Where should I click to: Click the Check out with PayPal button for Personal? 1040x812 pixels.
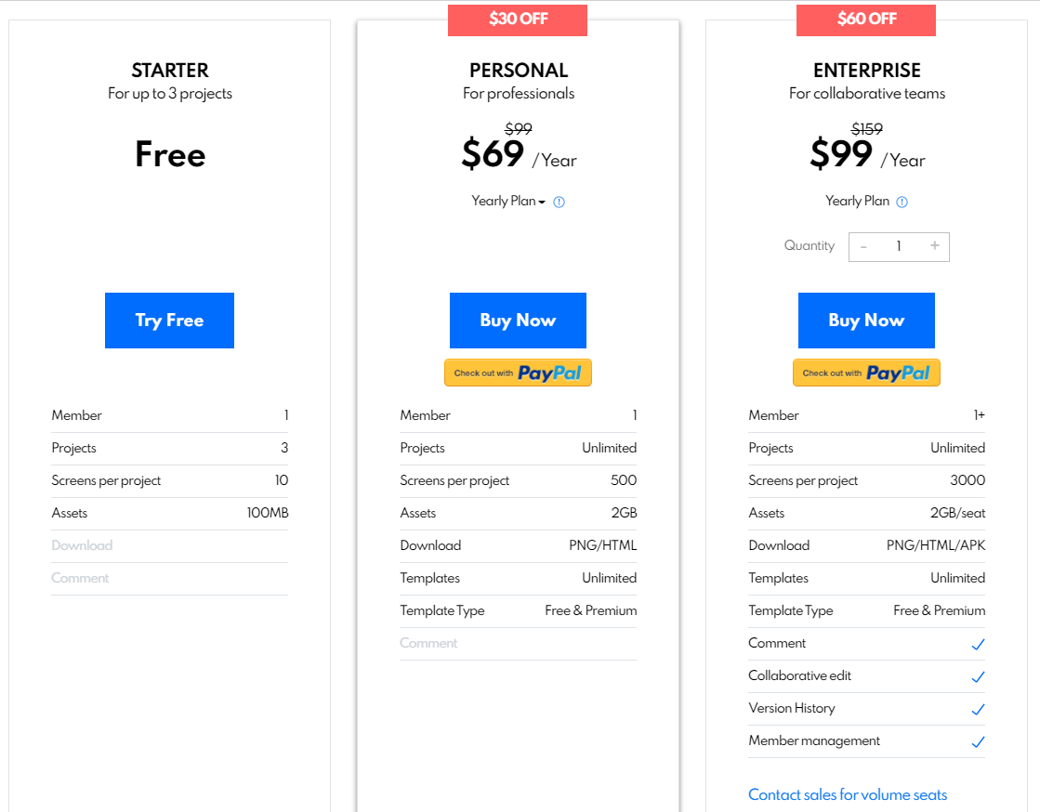point(518,372)
